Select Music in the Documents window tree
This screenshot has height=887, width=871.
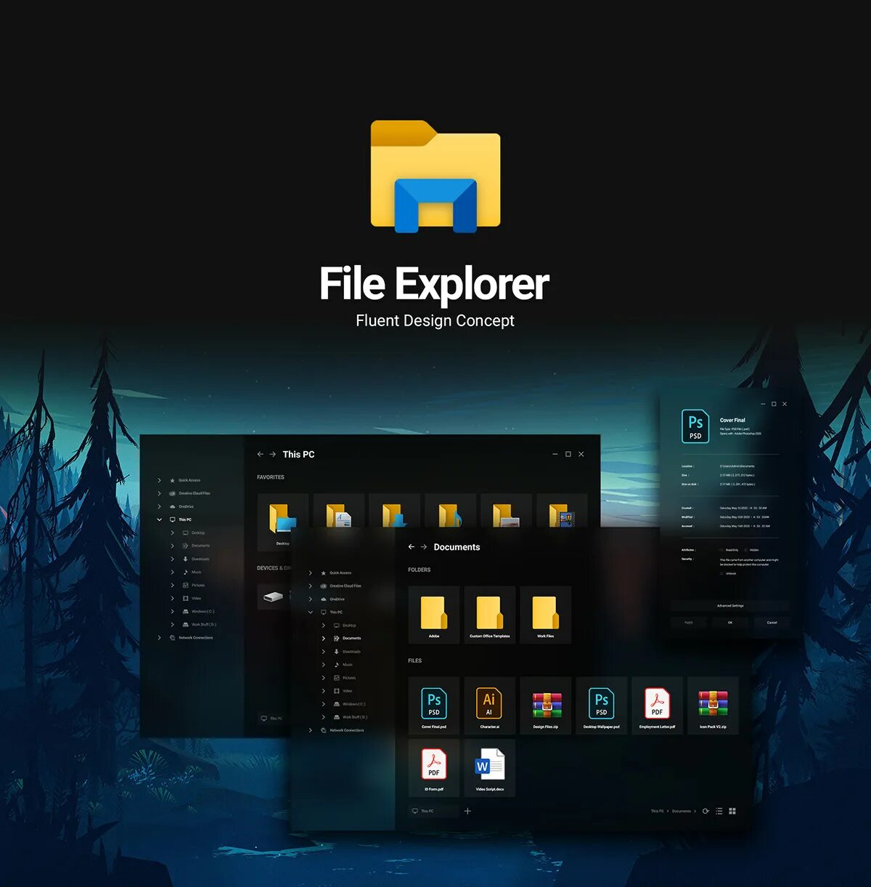[343, 665]
